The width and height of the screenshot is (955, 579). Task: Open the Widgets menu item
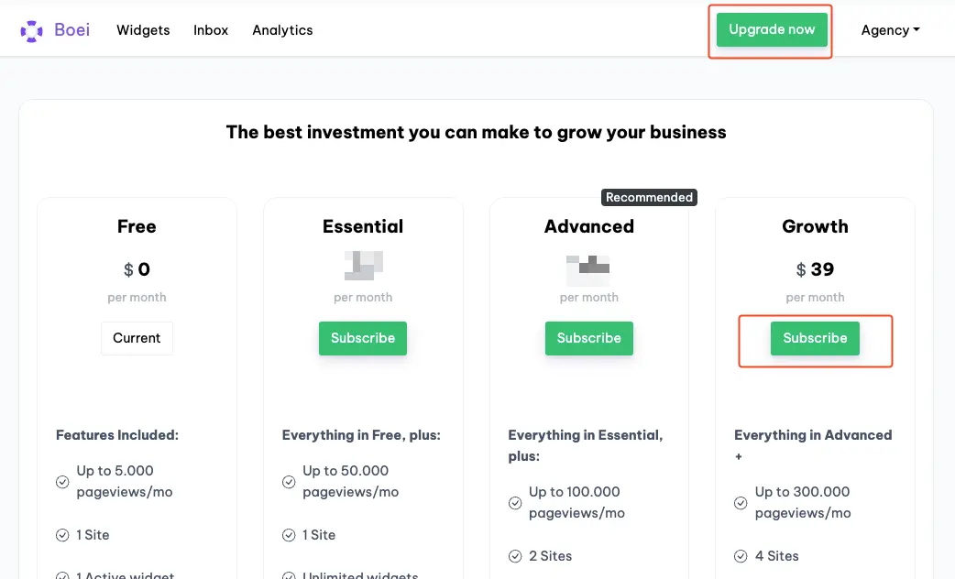tap(143, 30)
